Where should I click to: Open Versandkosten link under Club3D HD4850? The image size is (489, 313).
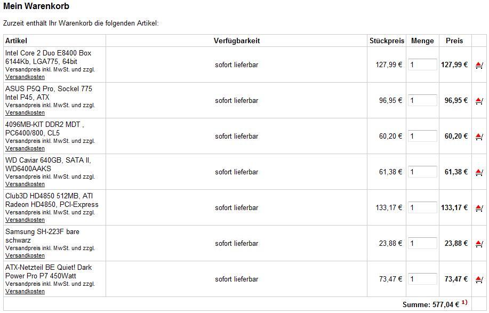click(25, 220)
